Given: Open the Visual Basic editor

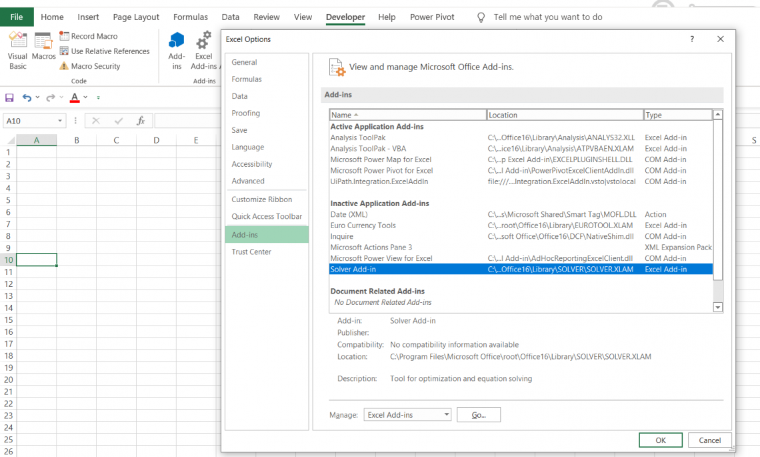Looking at the screenshot, I should [x=18, y=50].
